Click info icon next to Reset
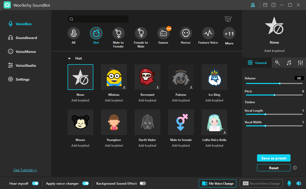The height and width of the screenshot is (189, 306). click(295, 168)
